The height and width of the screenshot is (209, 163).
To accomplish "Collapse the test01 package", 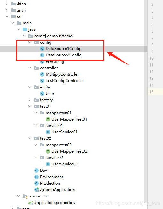I will (30, 106).
